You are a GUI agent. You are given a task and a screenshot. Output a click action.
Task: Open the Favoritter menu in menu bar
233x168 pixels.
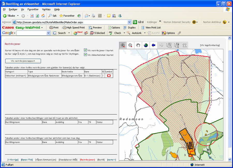33,9
